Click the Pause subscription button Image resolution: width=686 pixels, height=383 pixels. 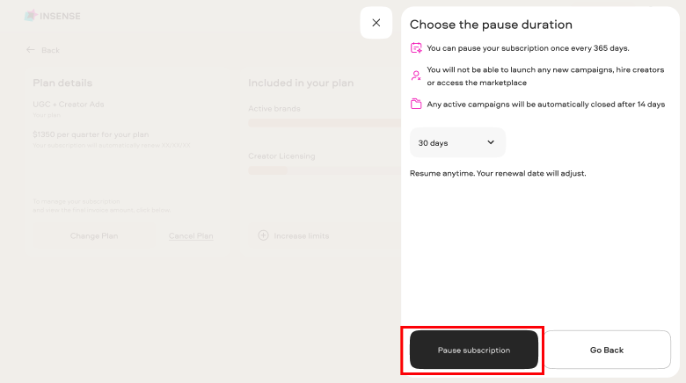coord(474,350)
